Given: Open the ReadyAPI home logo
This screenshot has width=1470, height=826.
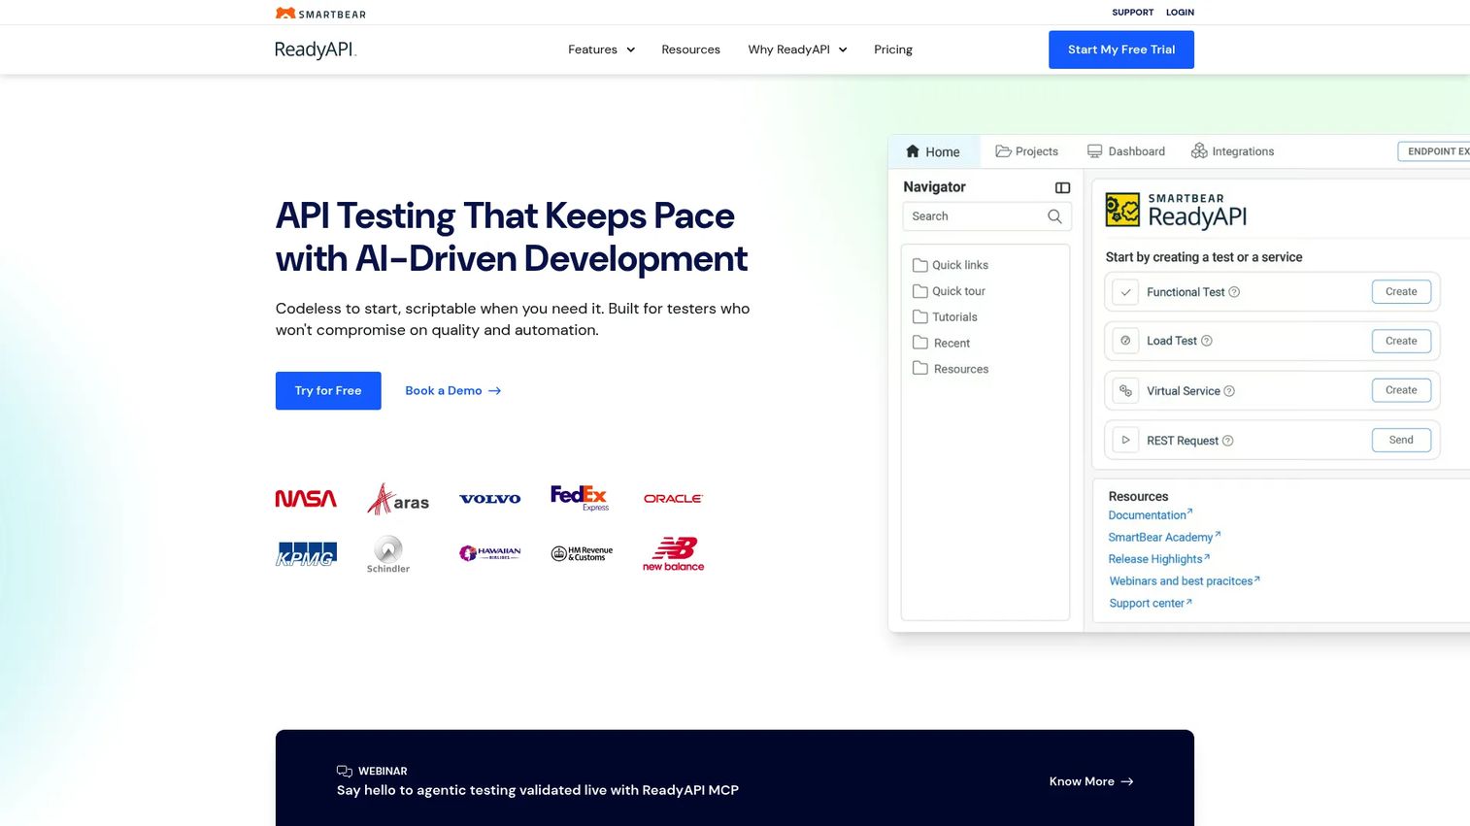Looking at the screenshot, I should coord(316,50).
